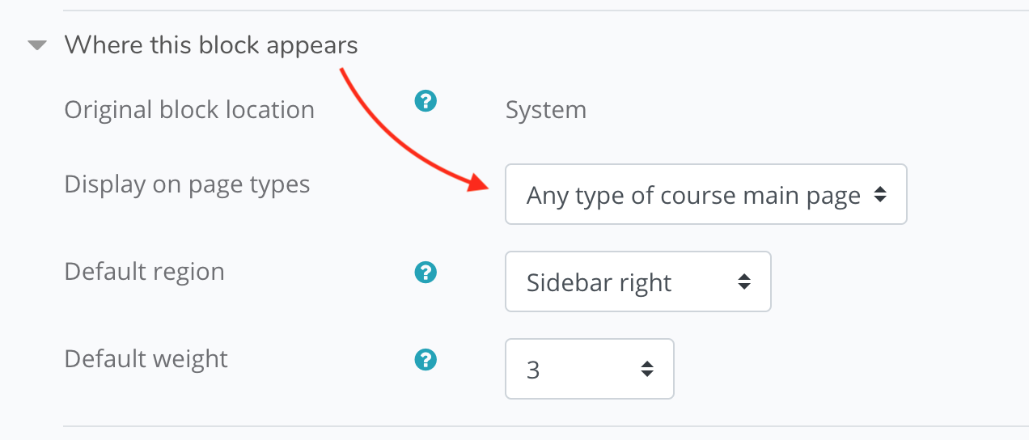
Task: Click the Original block location label
Action: [x=189, y=110]
